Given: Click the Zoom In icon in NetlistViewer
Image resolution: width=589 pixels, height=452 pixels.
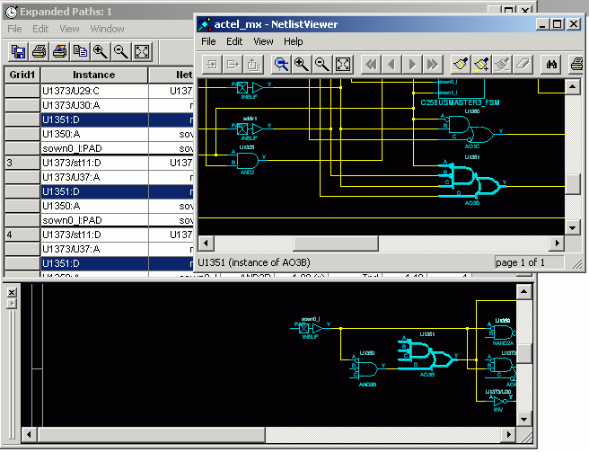Looking at the screenshot, I should pos(302,65).
